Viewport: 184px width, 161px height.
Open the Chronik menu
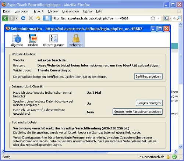[53, 11]
